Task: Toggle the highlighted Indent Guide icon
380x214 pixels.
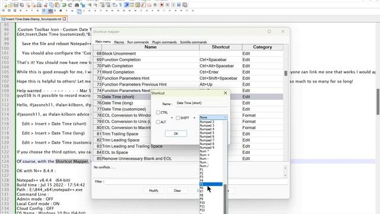Action: pos(126,5)
